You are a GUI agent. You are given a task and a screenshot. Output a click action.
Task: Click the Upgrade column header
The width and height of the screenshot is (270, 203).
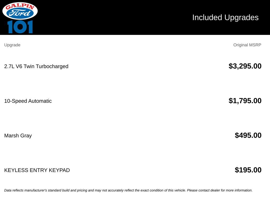(12, 45)
